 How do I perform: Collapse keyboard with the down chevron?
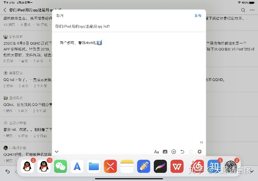pos(56,152)
